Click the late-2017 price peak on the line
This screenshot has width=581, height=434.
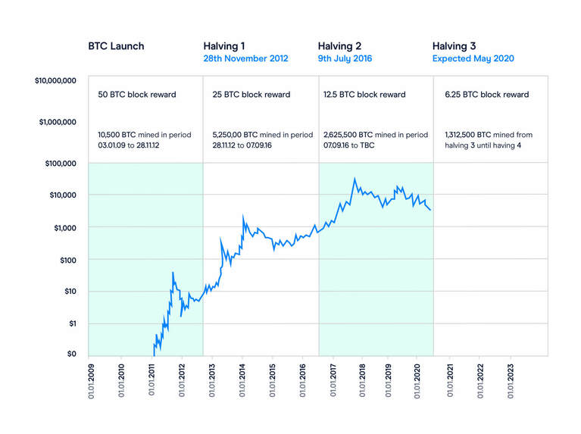point(355,179)
